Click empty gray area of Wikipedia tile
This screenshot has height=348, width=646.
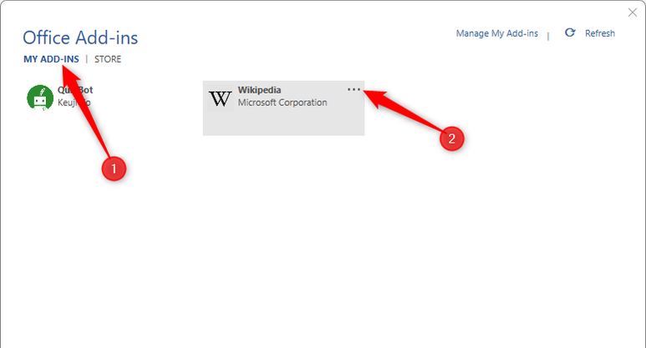(283, 123)
